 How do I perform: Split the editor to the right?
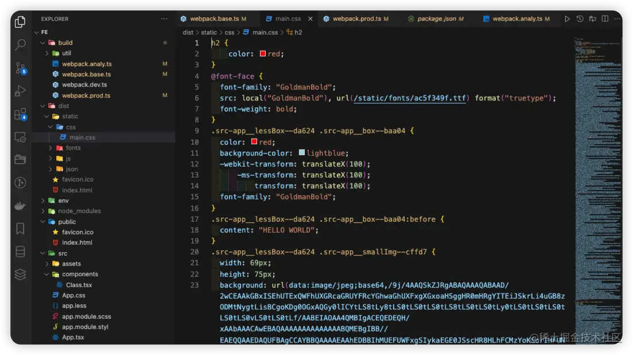(x=605, y=18)
